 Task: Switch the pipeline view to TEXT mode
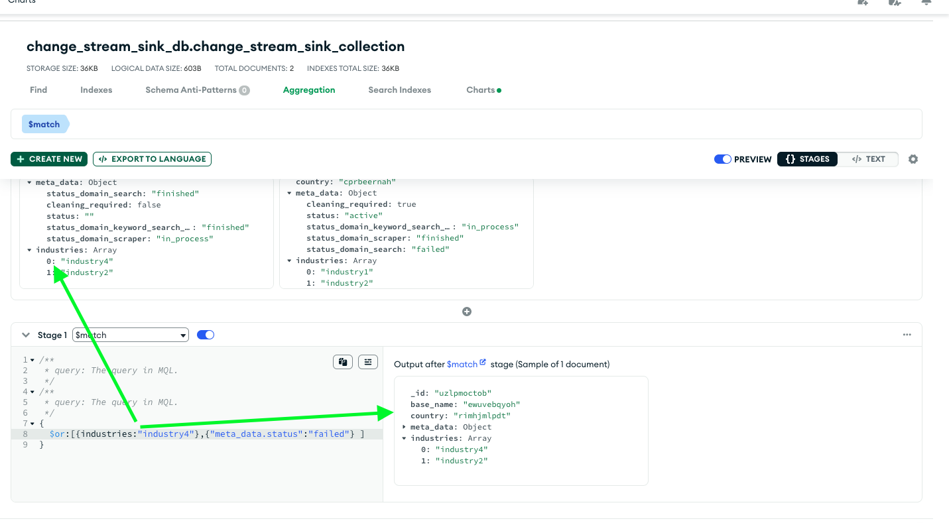(x=868, y=159)
